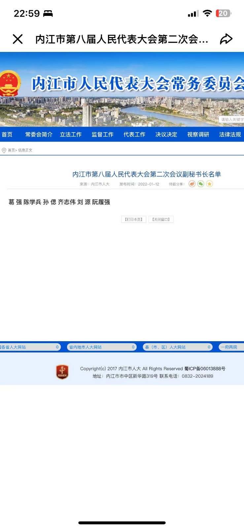The height and width of the screenshot is (529, 244).
Task: Expand the 一府两院 dropdown
Action: coord(231,347)
